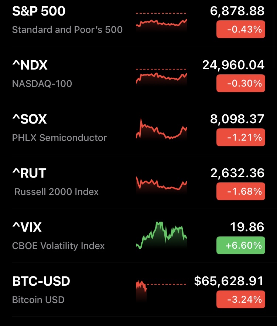This screenshot has height=326, width=277.
Task: Select the CBOE Volatility Index label
Action: [58, 246]
